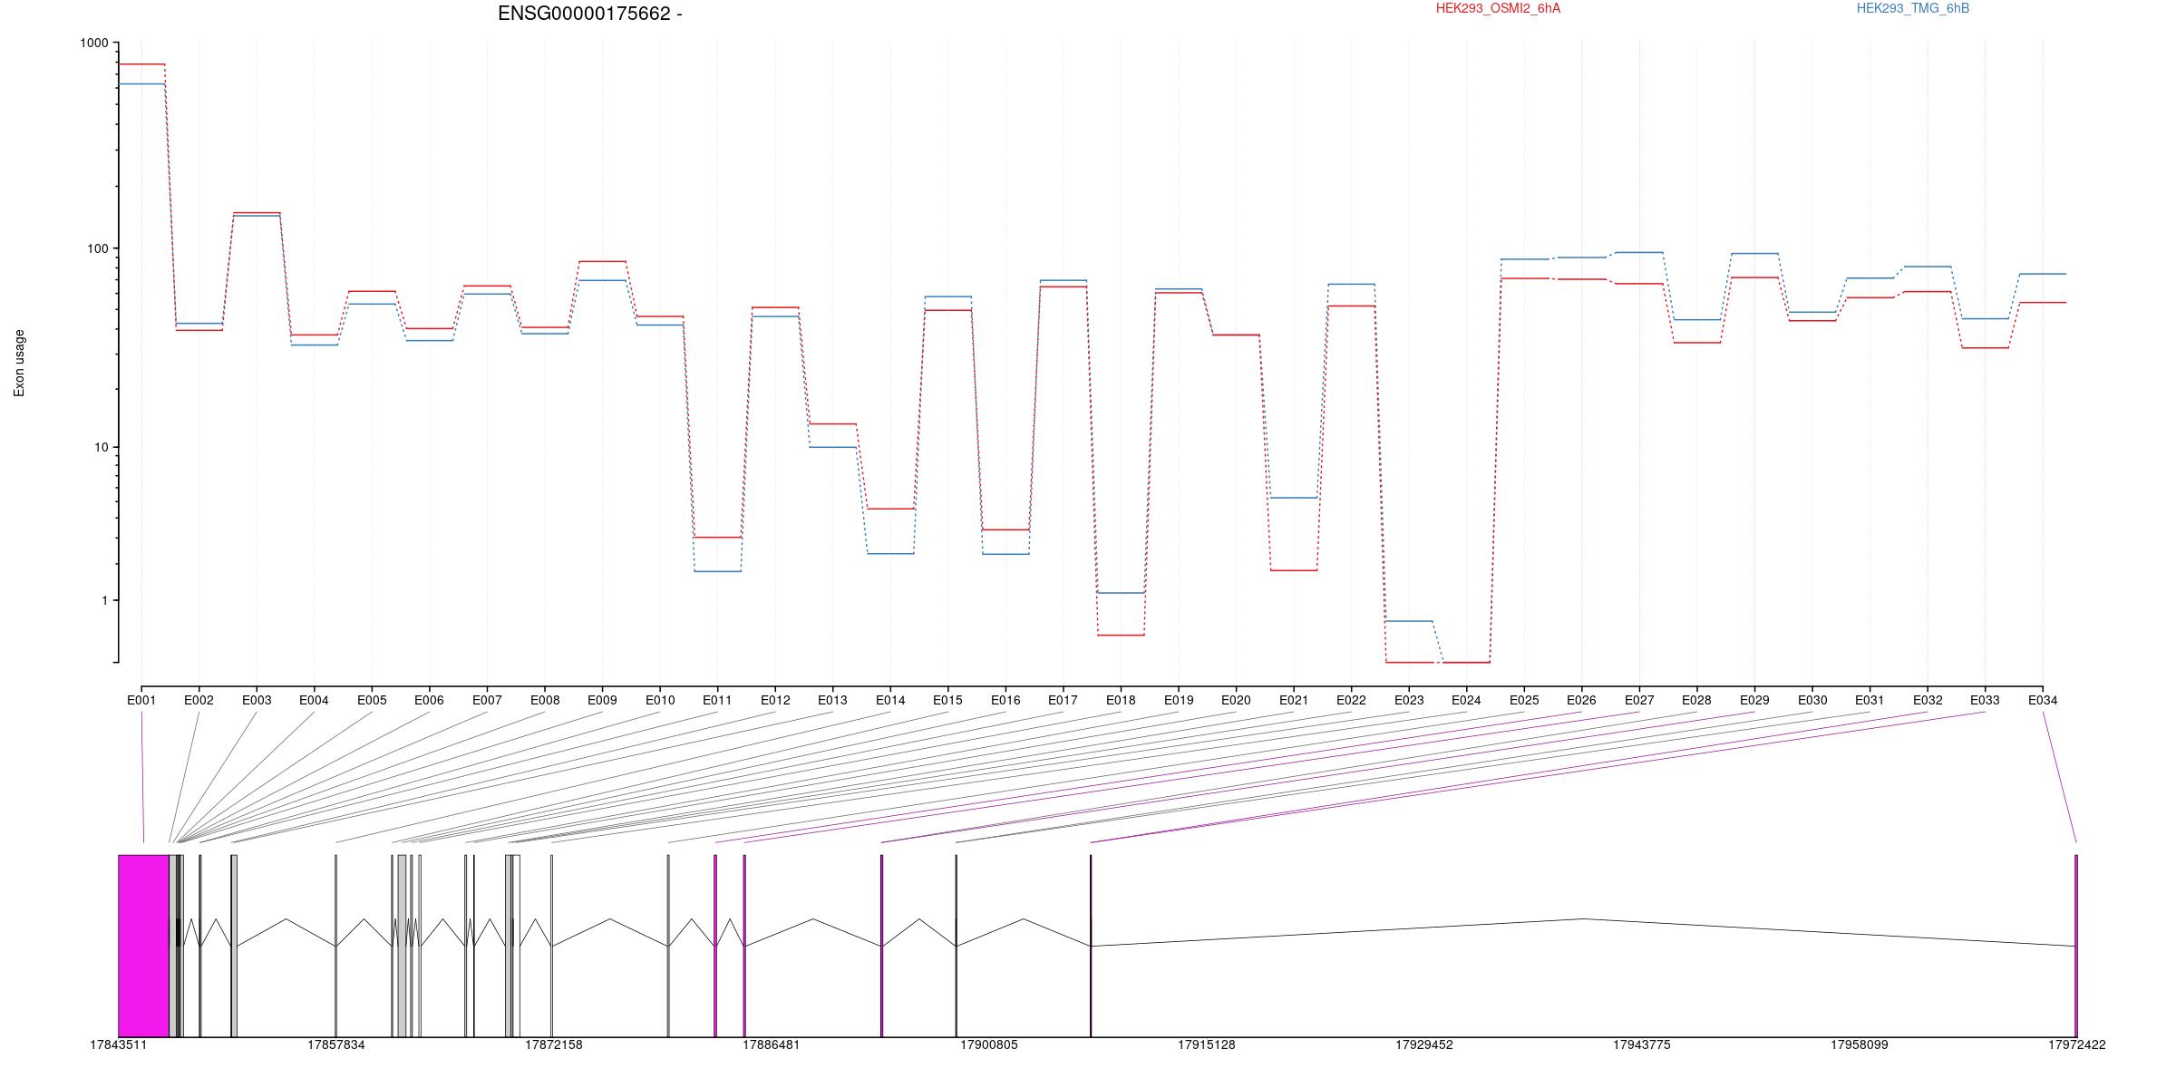Select exon label E022
Screen dimensions: 2176x1088
[x=1351, y=700]
